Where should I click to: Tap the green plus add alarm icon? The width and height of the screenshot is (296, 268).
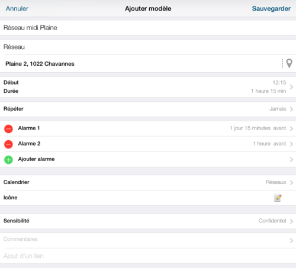pyautogui.click(x=8, y=160)
